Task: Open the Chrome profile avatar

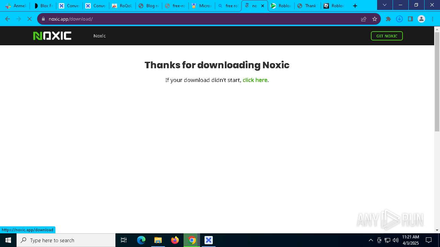Action: 421,19
